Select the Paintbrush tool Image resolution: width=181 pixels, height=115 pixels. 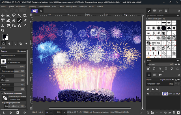pyautogui.click(x=20, y=20)
